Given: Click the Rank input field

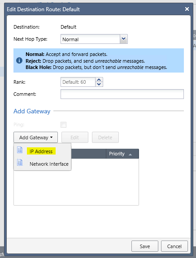Looking at the screenshot, I should click(x=78, y=82).
